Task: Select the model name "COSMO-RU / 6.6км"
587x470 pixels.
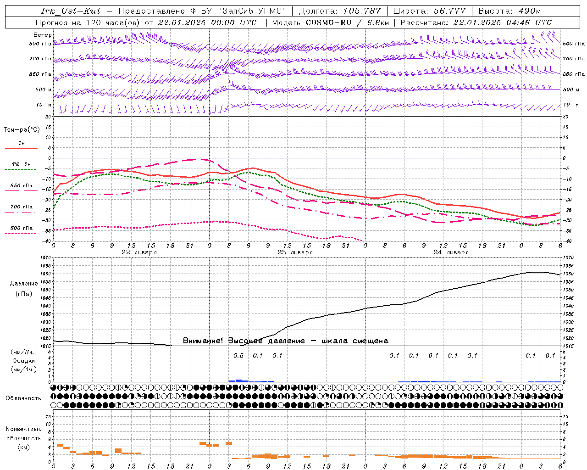Action: pos(348,22)
